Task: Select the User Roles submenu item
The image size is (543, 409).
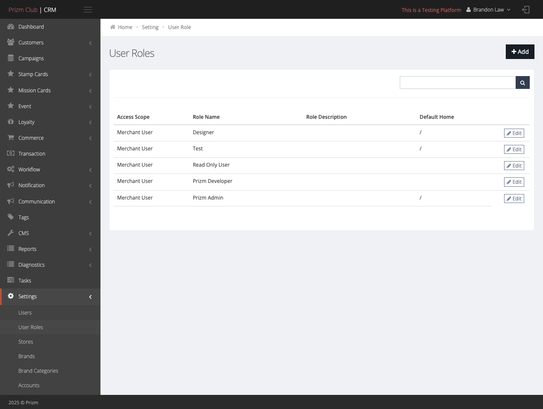Action: pyautogui.click(x=50, y=327)
